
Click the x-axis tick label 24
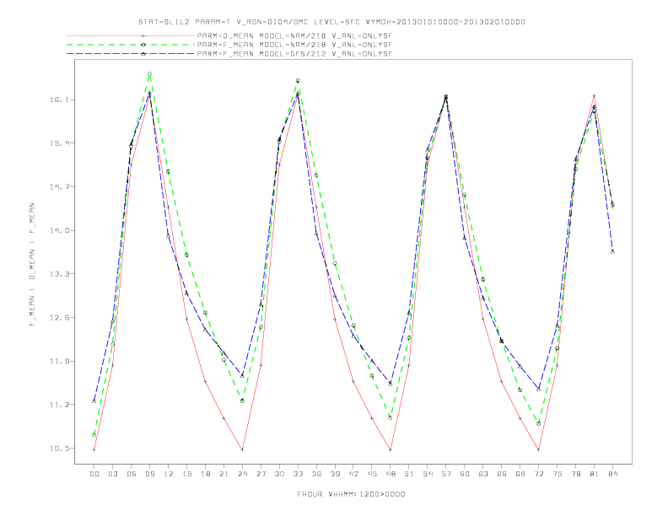pyautogui.click(x=242, y=474)
